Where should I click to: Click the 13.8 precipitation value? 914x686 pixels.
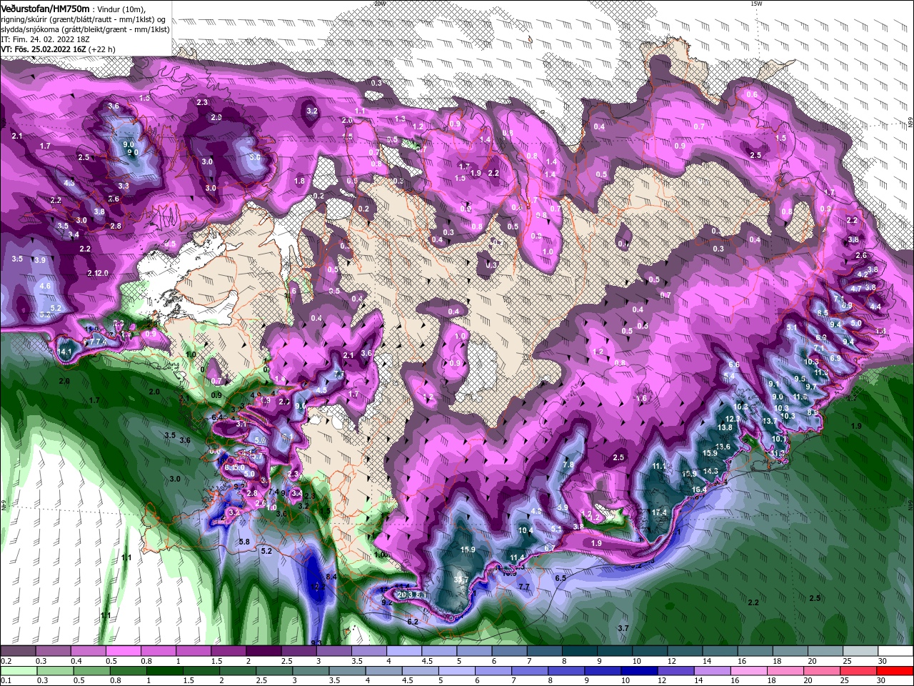click(x=725, y=427)
